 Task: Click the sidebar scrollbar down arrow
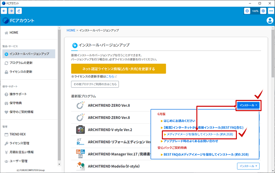coord(59,164)
